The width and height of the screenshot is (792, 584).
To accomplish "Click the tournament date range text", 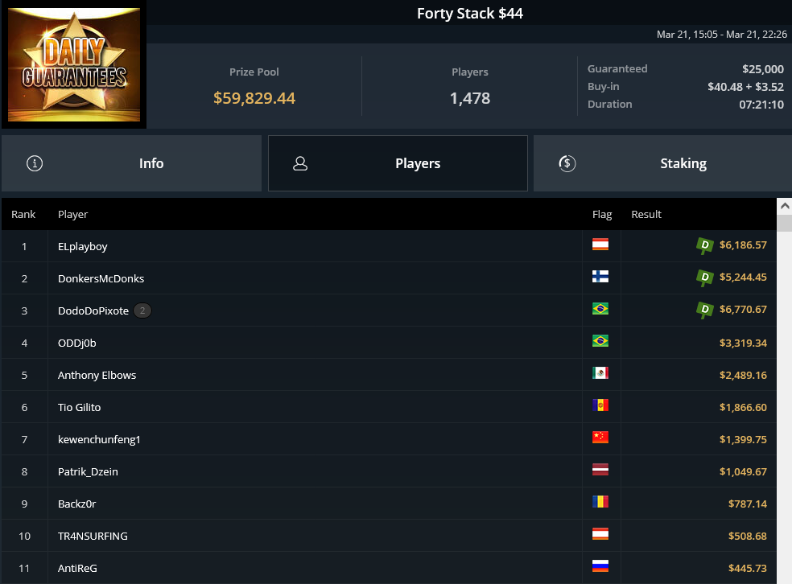I will tap(722, 35).
